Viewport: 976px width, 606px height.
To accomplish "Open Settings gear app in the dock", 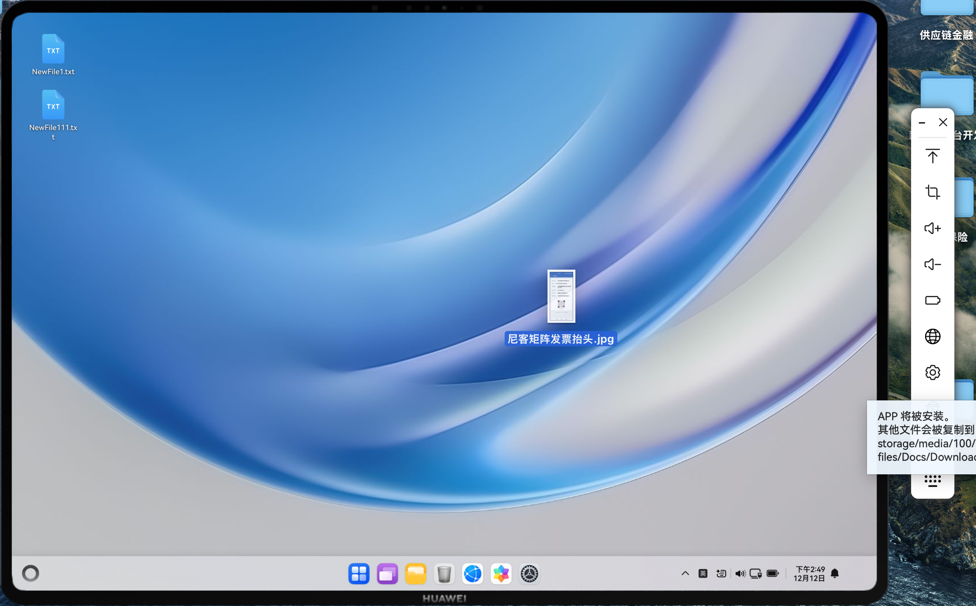I will pyautogui.click(x=529, y=574).
